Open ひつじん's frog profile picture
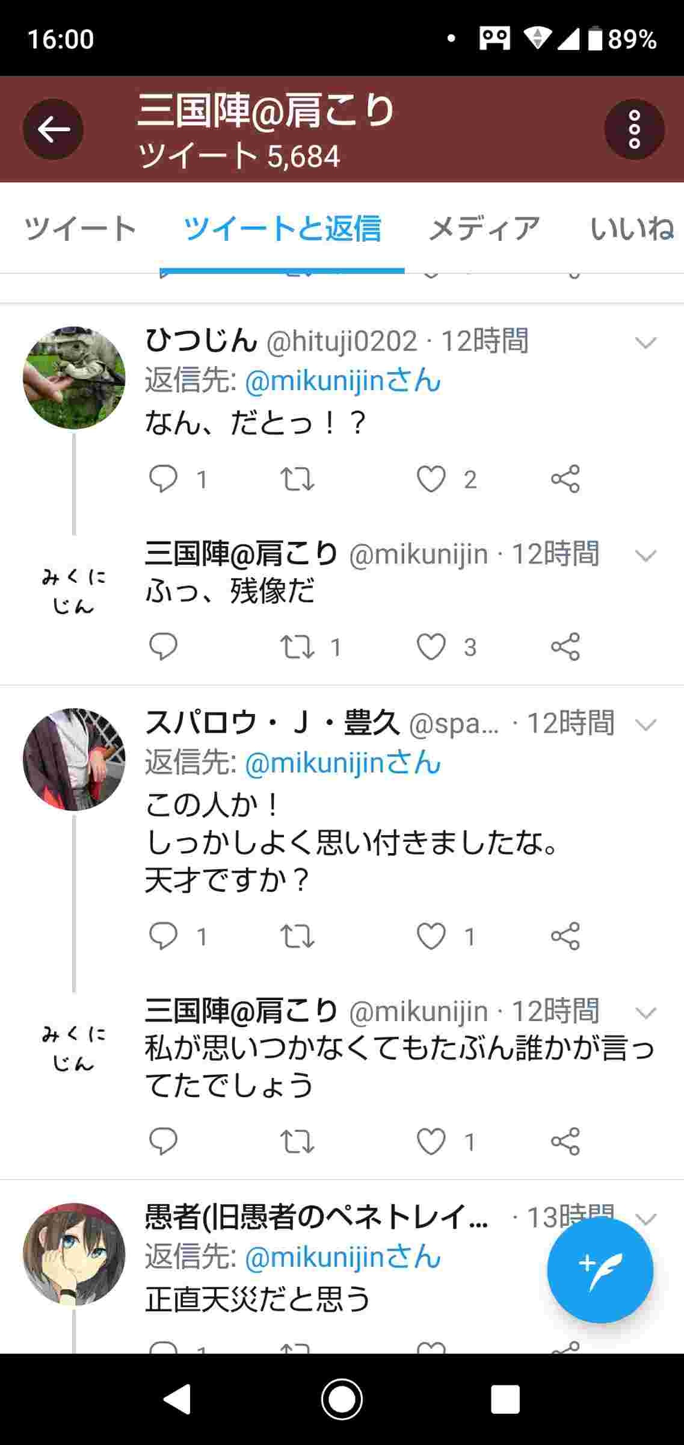The image size is (684, 1445). 74,378
